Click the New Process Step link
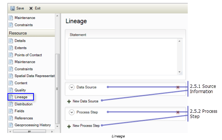222x140 pixels. 86,126
